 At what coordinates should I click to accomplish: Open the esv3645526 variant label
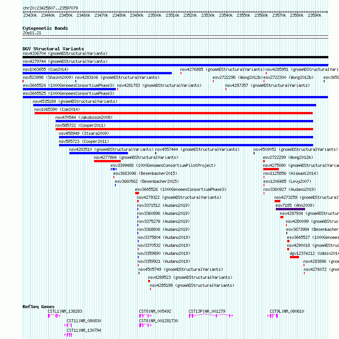(x=181, y=189)
